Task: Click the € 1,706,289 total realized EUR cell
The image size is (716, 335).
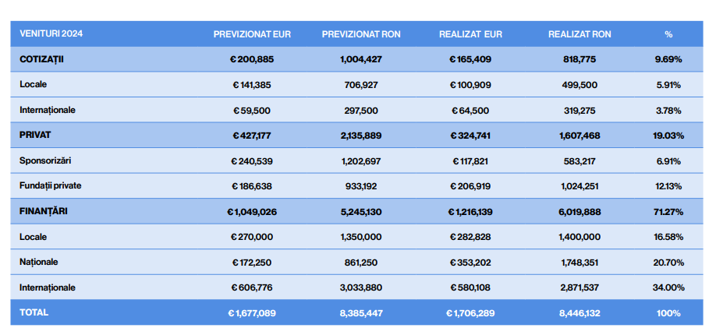Action: pos(470,312)
